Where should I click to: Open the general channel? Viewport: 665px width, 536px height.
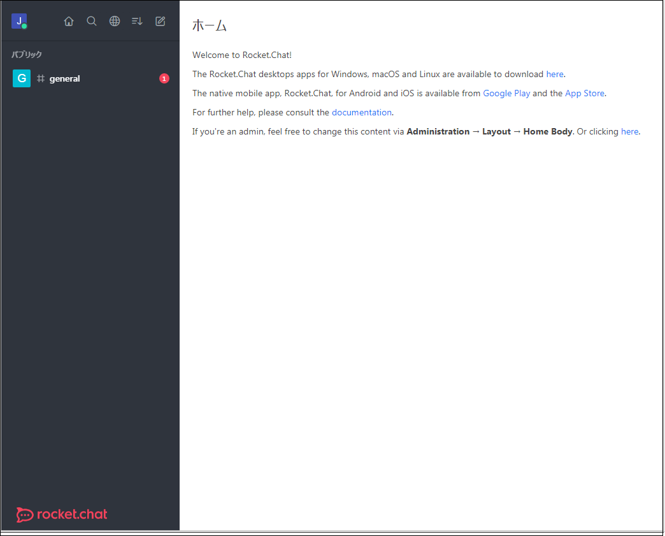click(x=90, y=78)
